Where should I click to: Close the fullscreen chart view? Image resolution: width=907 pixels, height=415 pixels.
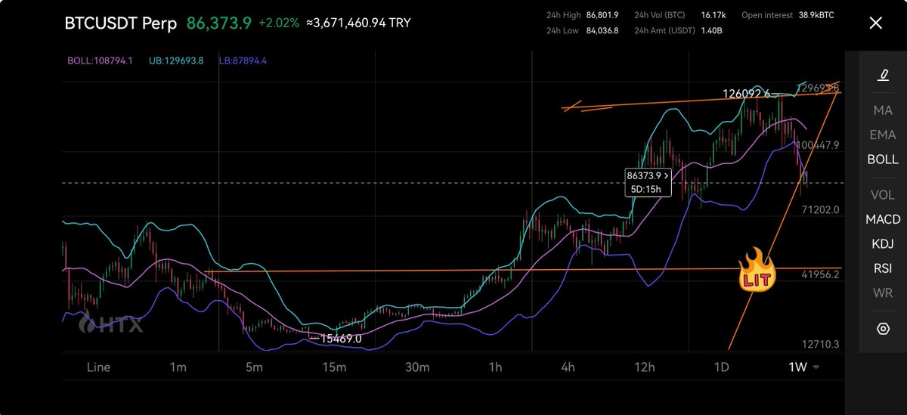(875, 23)
